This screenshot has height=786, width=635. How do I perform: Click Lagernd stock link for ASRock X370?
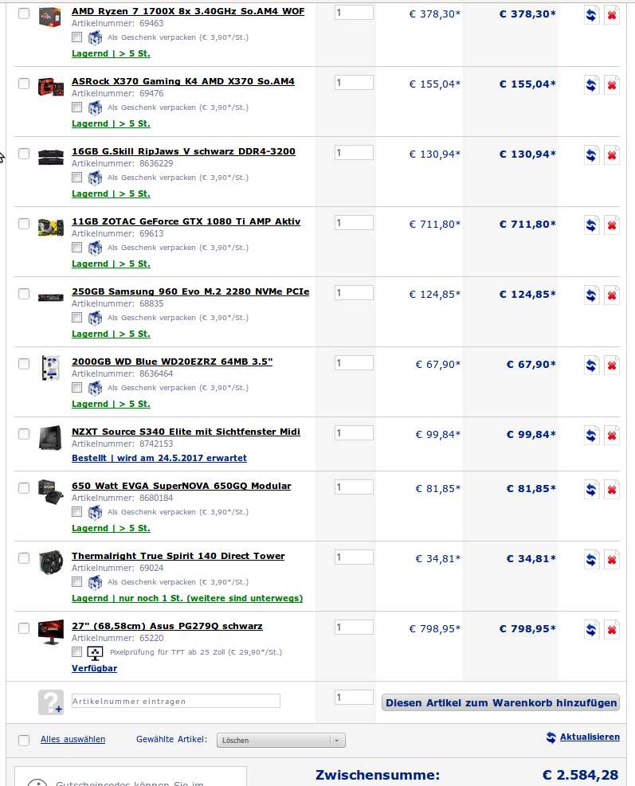111,123
